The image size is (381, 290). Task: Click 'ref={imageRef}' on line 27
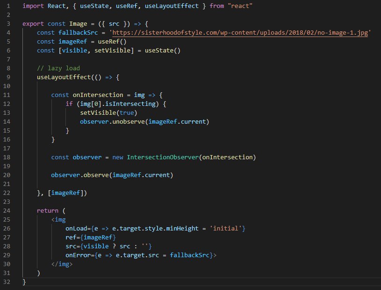click(91, 238)
